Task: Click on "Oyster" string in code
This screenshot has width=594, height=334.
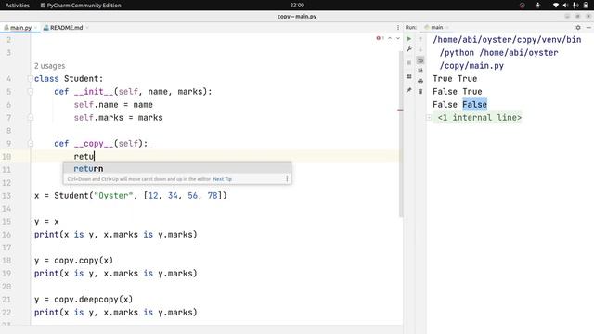Action: coord(113,196)
